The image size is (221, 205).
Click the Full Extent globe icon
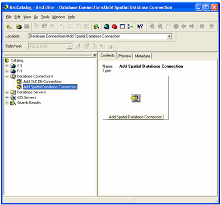pos(176,26)
